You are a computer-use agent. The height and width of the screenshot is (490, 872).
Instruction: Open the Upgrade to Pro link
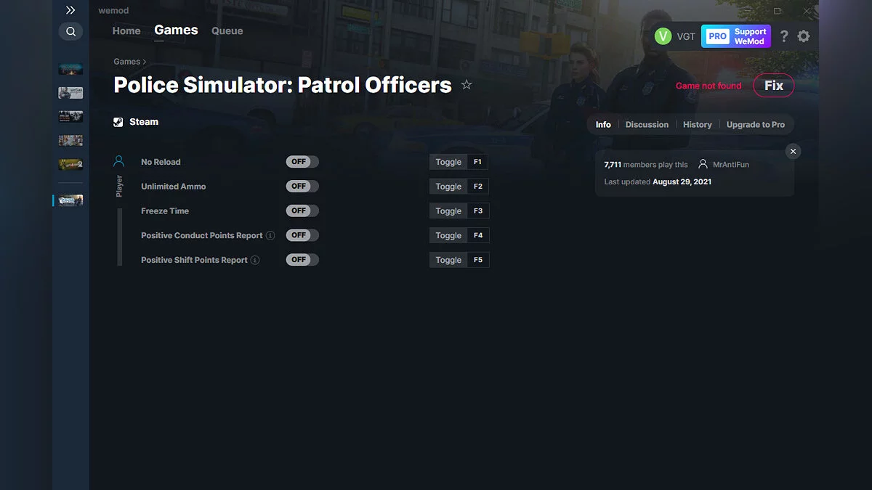[756, 124]
